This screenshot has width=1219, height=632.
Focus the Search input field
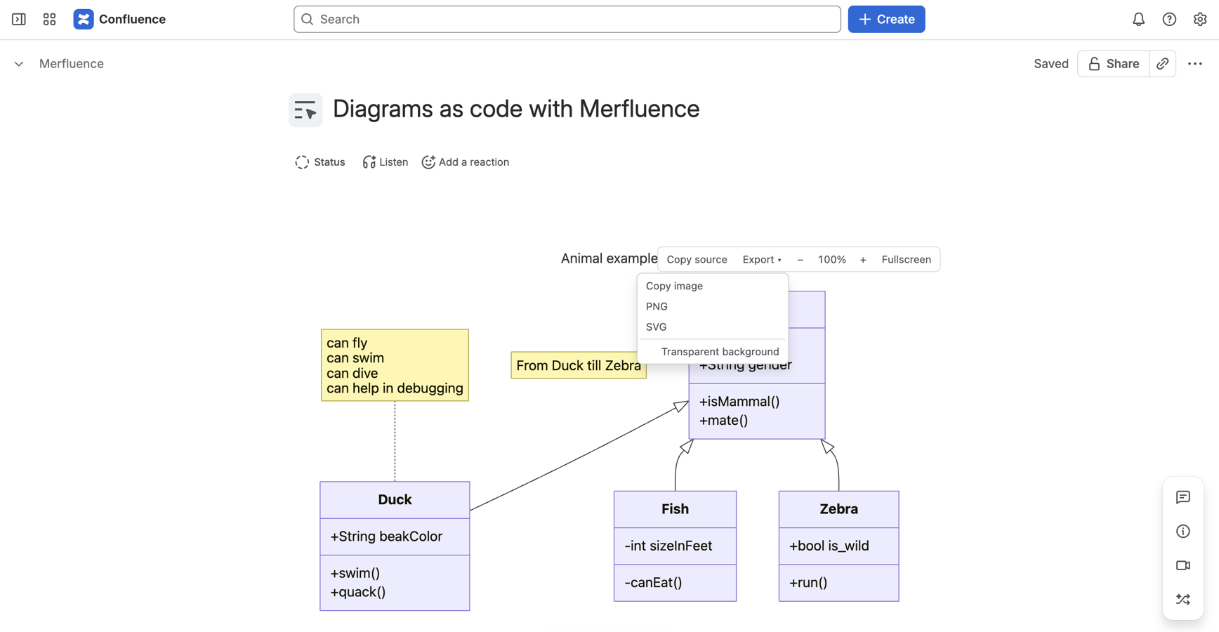pyautogui.click(x=567, y=19)
